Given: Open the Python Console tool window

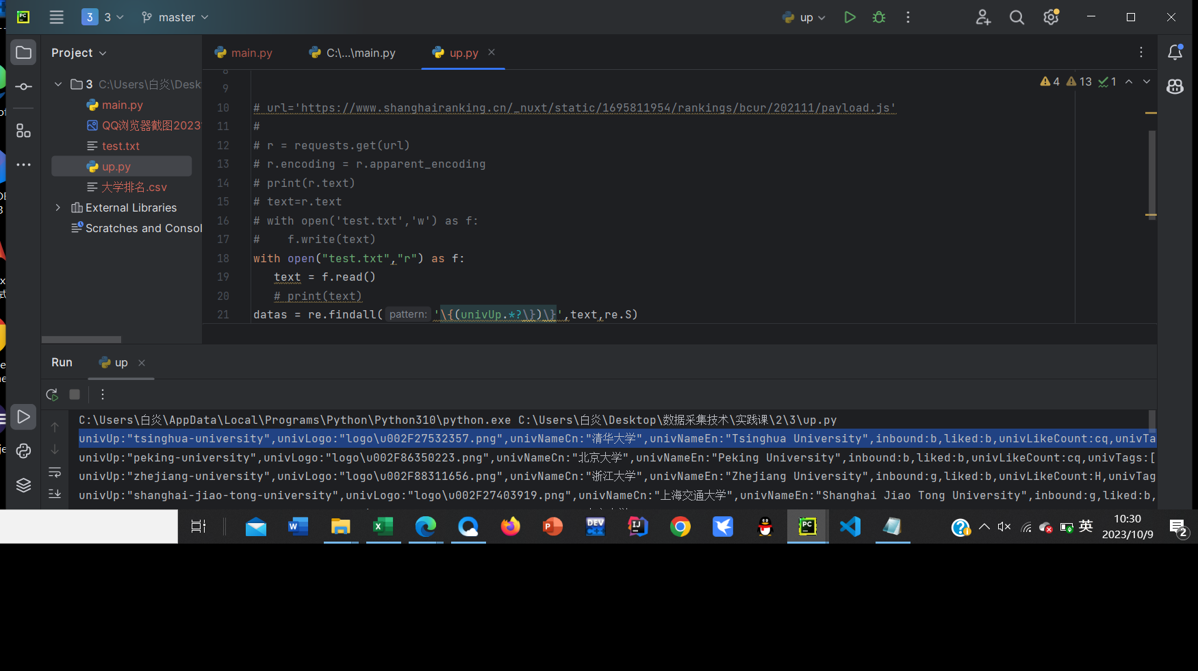Looking at the screenshot, I should 23,451.
